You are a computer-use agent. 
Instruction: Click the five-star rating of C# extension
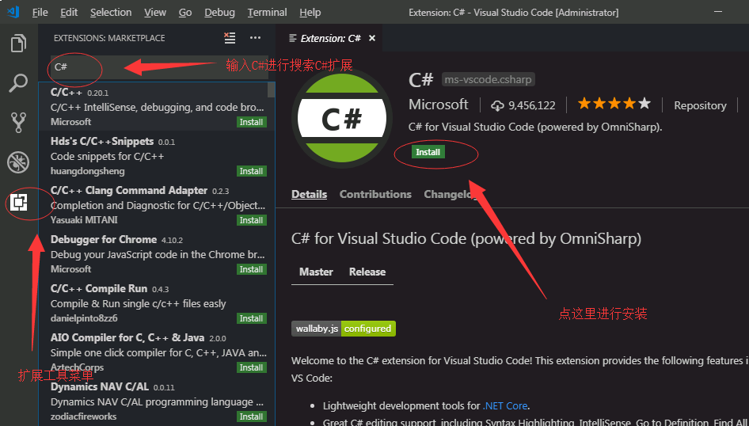pyautogui.click(x=614, y=104)
